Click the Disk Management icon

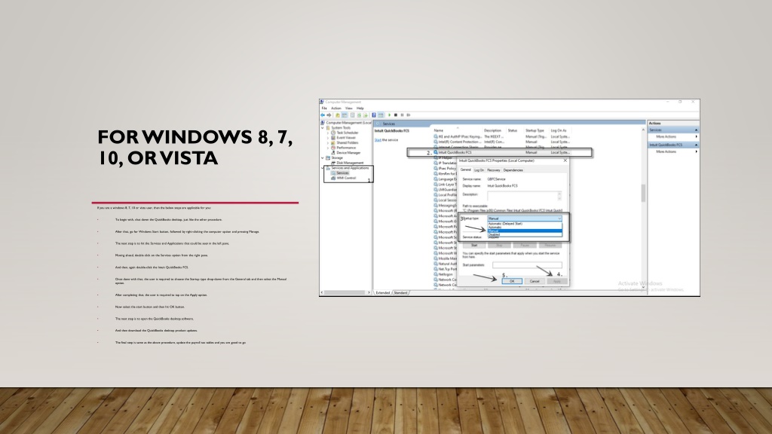tap(333, 163)
